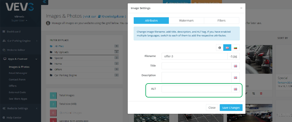This screenshot has width=292, height=122.
Task: Click UK flag beside ALT field
Action: pyautogui.click(x=235, y=89)
